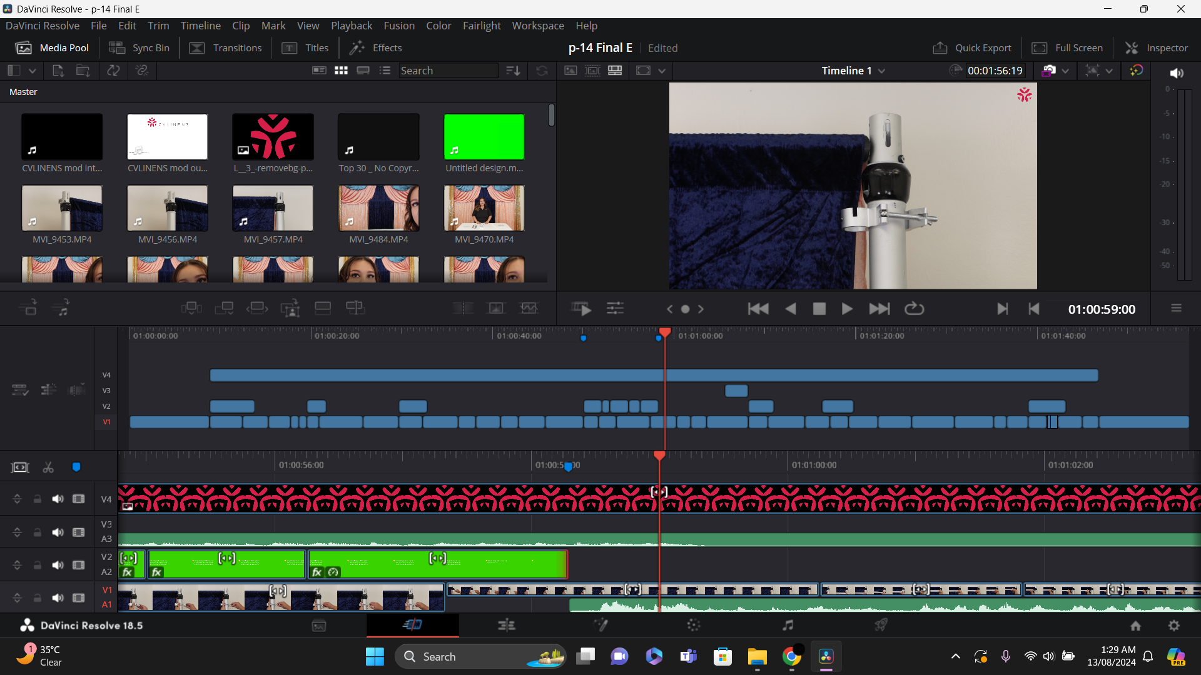
Task: Click the Quick Export button
Action: point(971,48)
